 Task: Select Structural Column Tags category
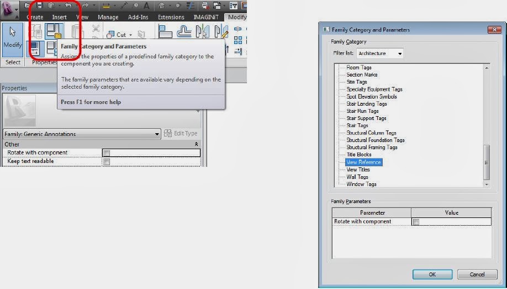(x=371, y=133)
